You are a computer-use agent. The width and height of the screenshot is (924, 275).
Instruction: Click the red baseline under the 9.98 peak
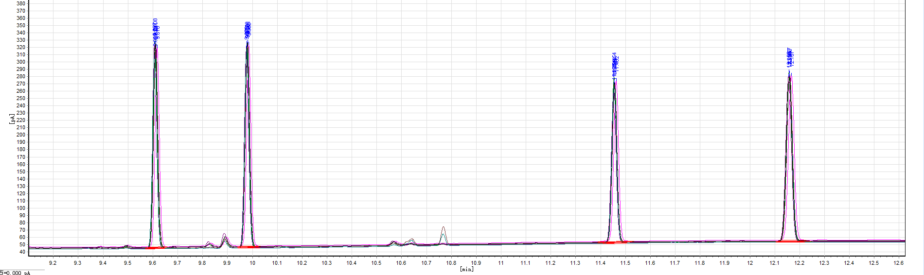tap(249, 247)
